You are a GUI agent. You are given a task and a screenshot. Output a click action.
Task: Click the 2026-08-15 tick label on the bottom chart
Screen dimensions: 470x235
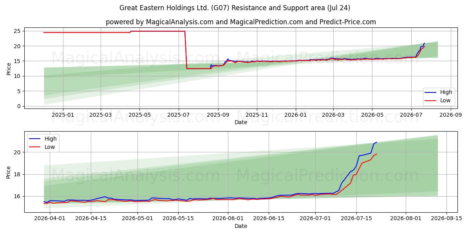coord(446,219)
